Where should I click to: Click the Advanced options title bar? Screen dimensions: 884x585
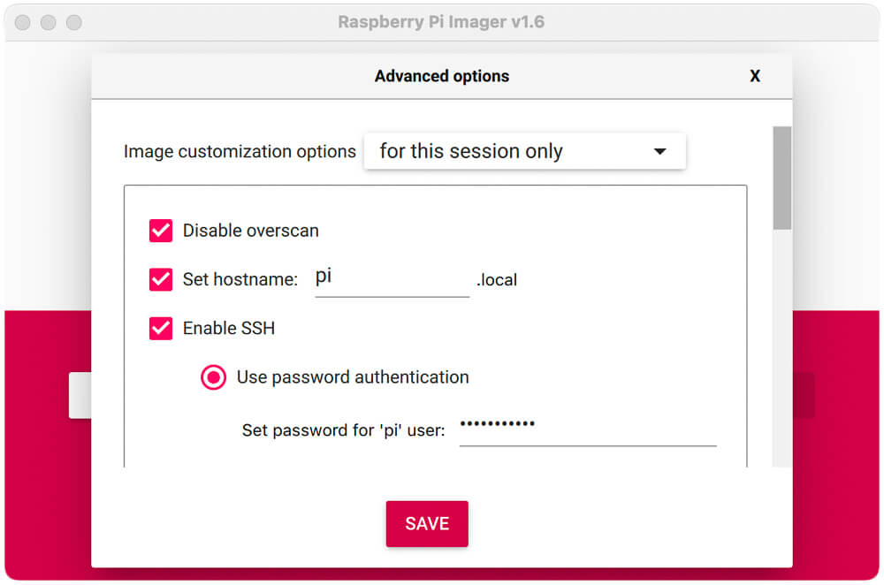(442, 76)
